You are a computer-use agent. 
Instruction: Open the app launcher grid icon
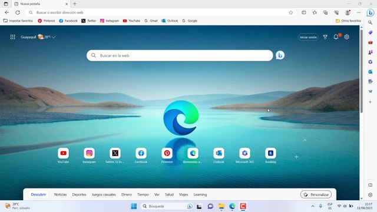(13, 37)
